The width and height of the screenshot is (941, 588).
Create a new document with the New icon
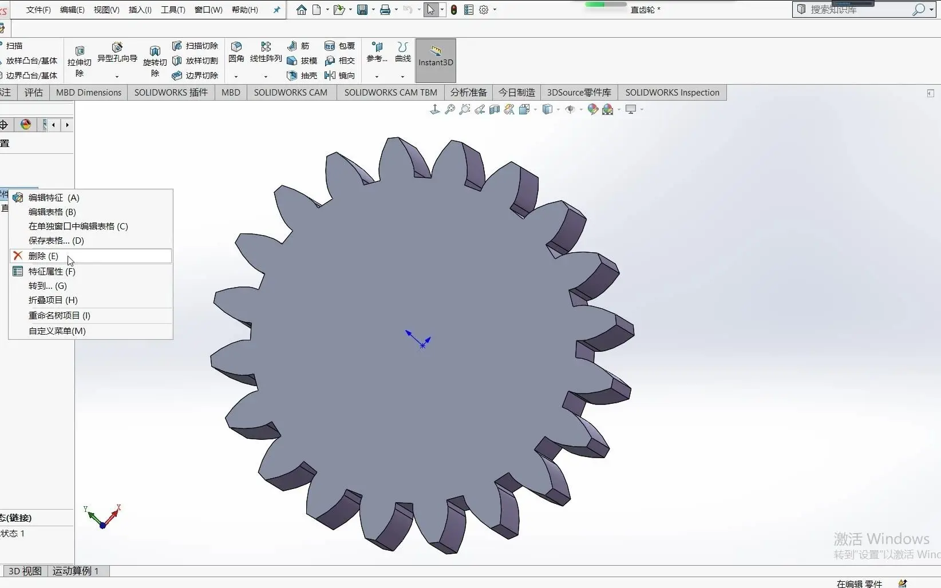(317, 10)
